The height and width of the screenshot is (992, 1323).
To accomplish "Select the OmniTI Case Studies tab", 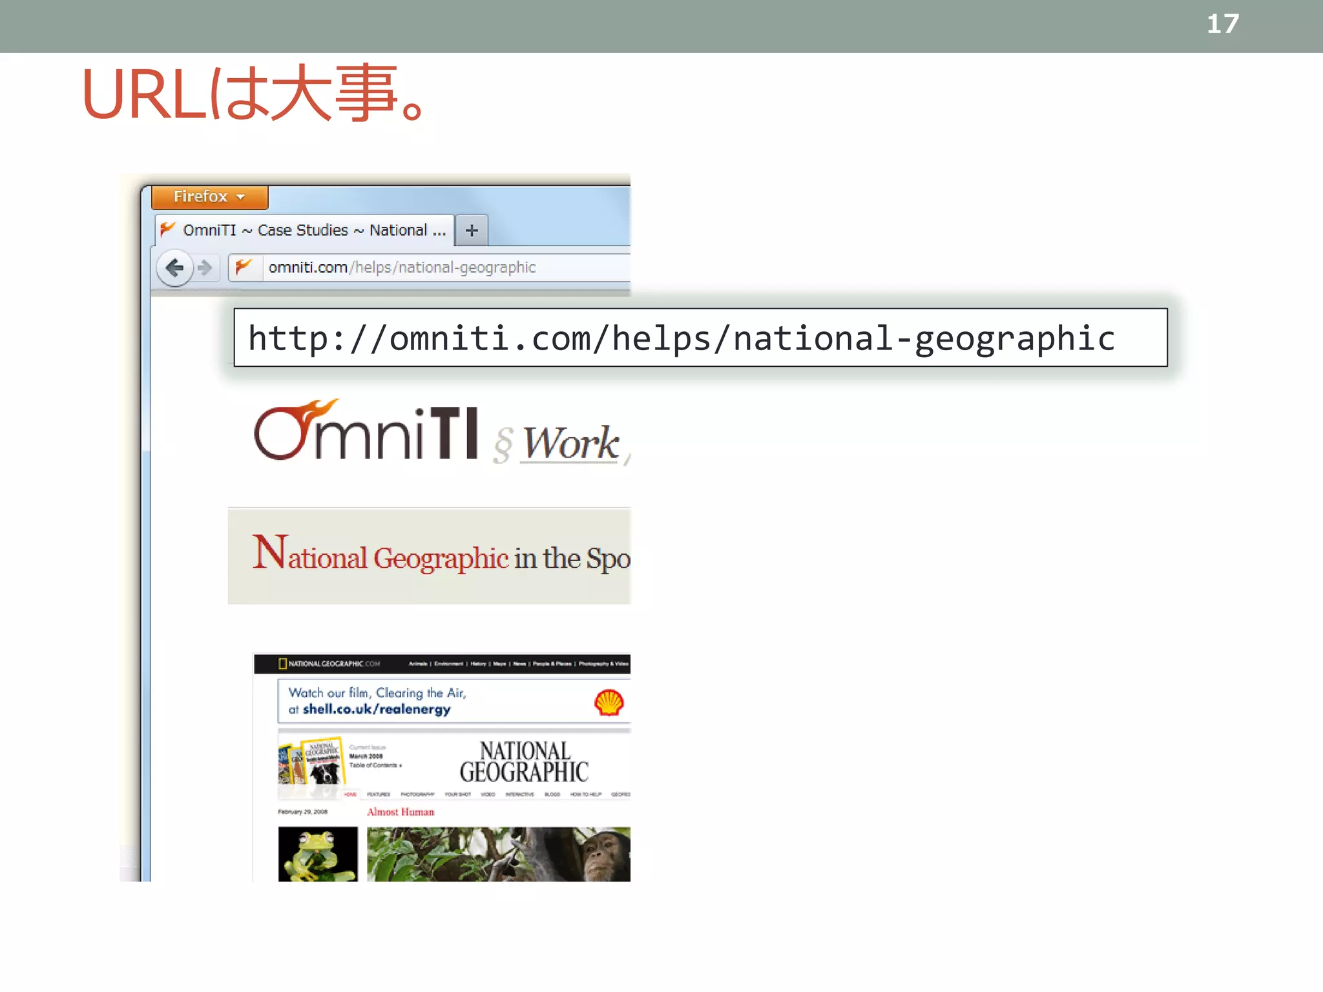I will (305, 231).
